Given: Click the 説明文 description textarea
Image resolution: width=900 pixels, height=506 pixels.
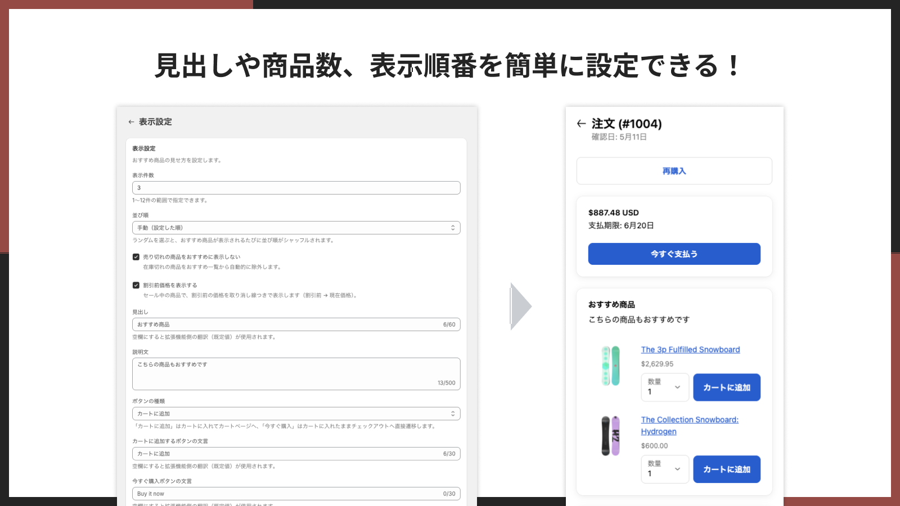Looking at the screenshot, I should [296, 374].
